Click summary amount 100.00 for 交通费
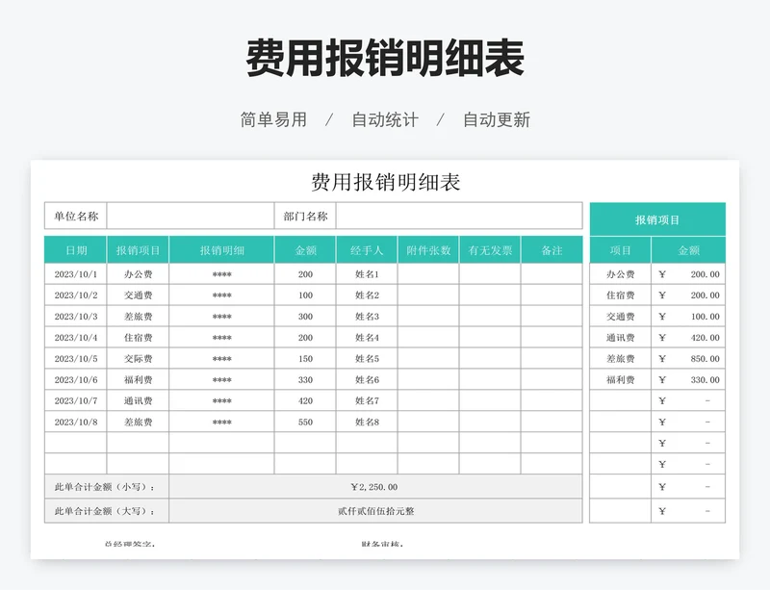Image resolution: width=770 pixels, height=590 pixels. tap(688, 317)
